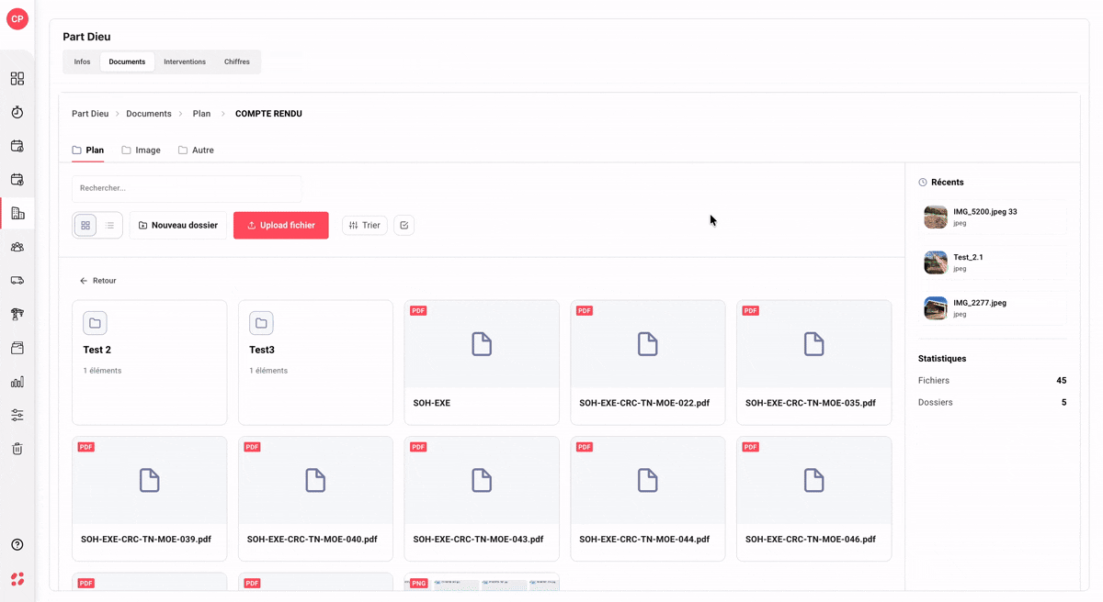The image size is (1103, 602).
Task: Open SOH-EXE-CRC-TN-MOE-022.pdf file
Action: pos(648,362)
